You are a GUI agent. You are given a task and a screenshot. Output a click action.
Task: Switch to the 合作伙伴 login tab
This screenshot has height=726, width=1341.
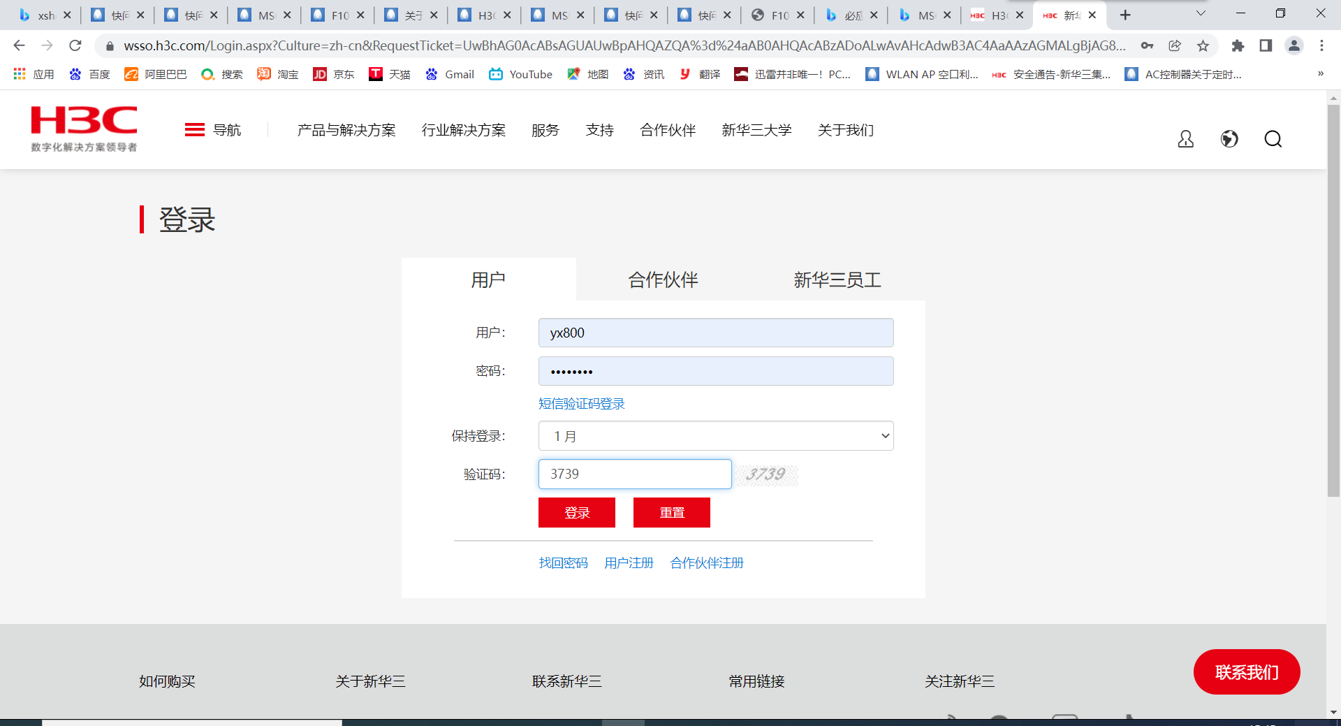pyautogui.click(x=664, y=279)
